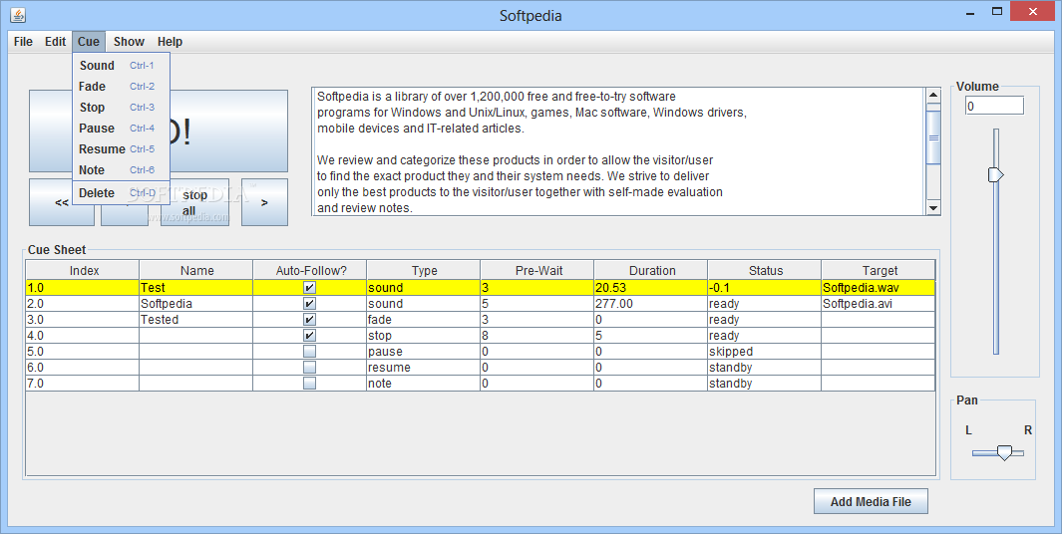
Task: Enable Auto-Follow for the pause cue row
Action: 309,352
